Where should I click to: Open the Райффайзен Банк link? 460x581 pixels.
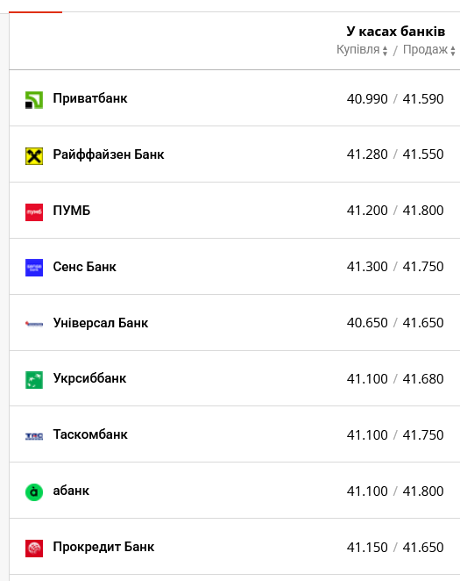point(109,154)
